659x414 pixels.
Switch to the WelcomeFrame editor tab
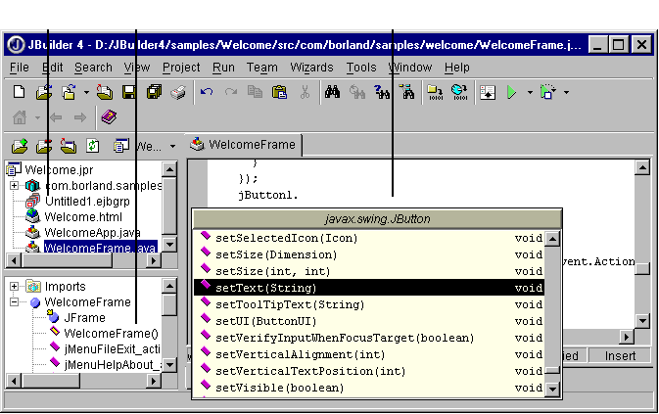click(244, 145)
